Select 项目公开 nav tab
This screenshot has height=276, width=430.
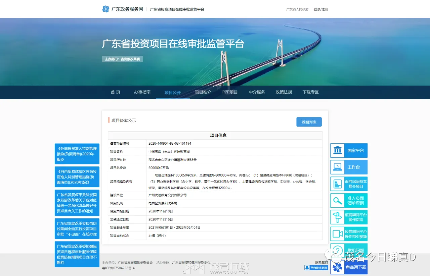pos(173,92)
